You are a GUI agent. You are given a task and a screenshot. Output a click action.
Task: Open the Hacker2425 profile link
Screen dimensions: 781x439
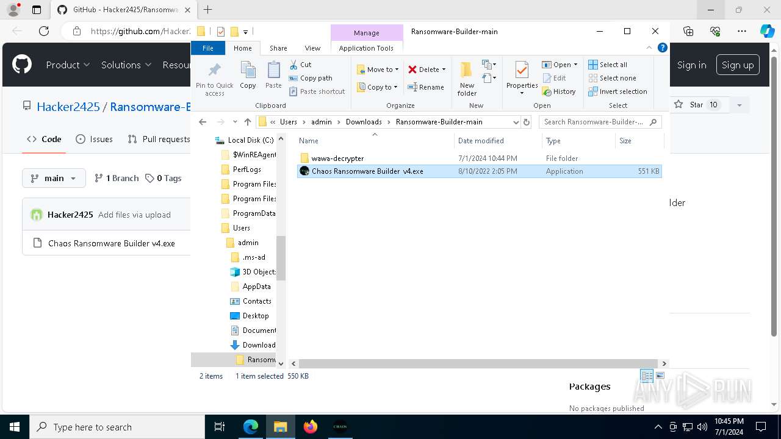pyautogui.click(x=68, y=107)
